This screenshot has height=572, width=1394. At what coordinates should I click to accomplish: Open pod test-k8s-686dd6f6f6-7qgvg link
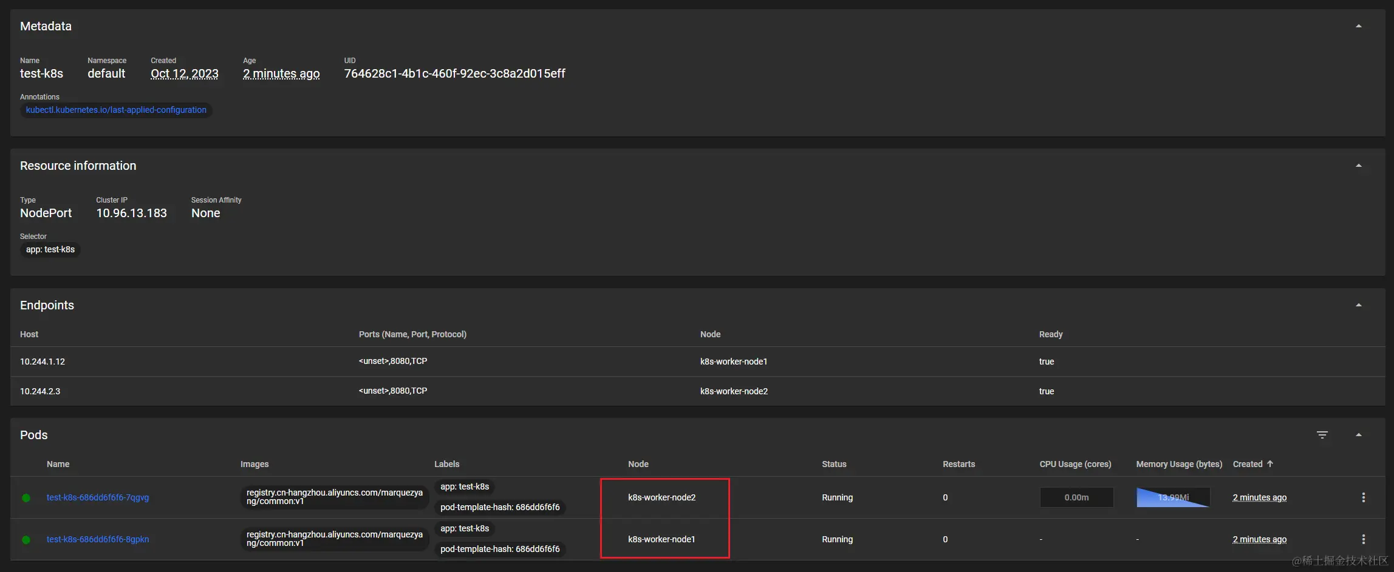coord(98,497)
